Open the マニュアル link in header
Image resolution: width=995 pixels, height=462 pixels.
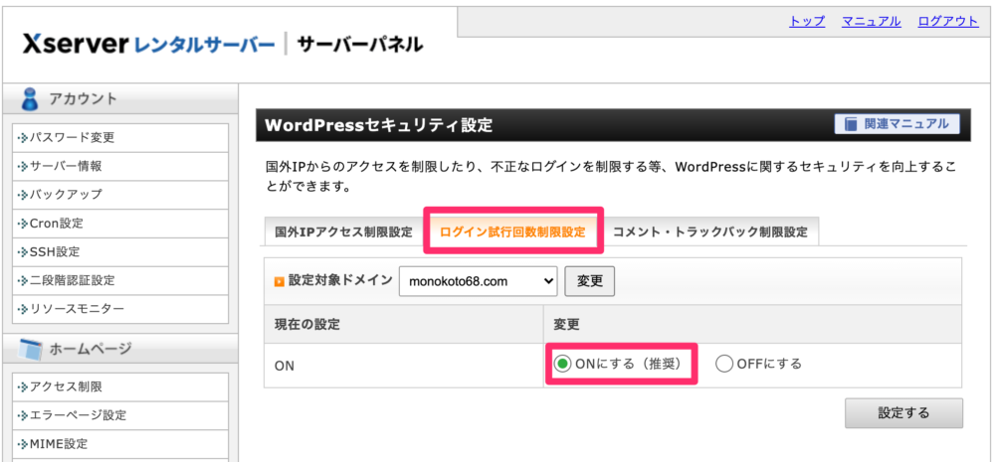(872, 21)
